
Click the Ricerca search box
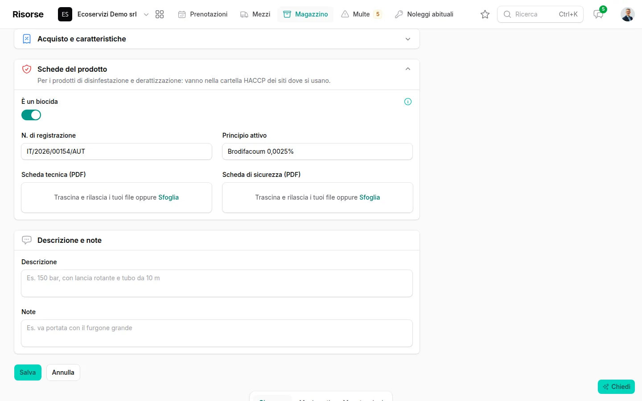(540, 14)
